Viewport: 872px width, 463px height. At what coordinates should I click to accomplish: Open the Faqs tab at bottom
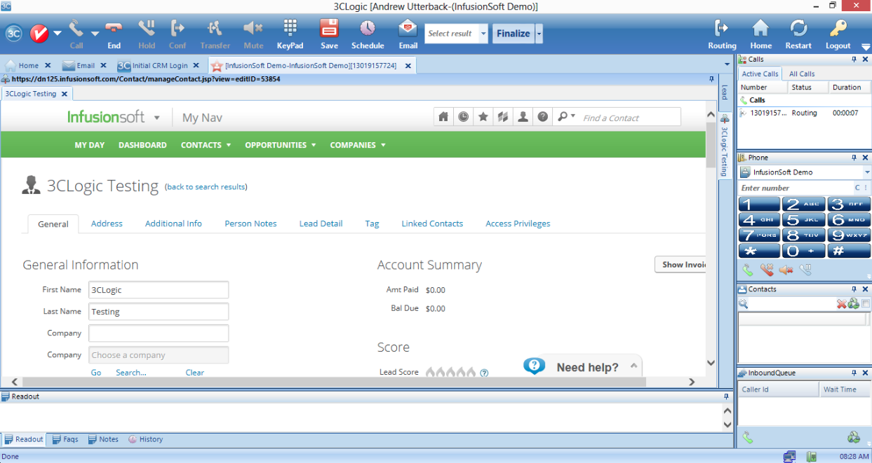[65, 439]
